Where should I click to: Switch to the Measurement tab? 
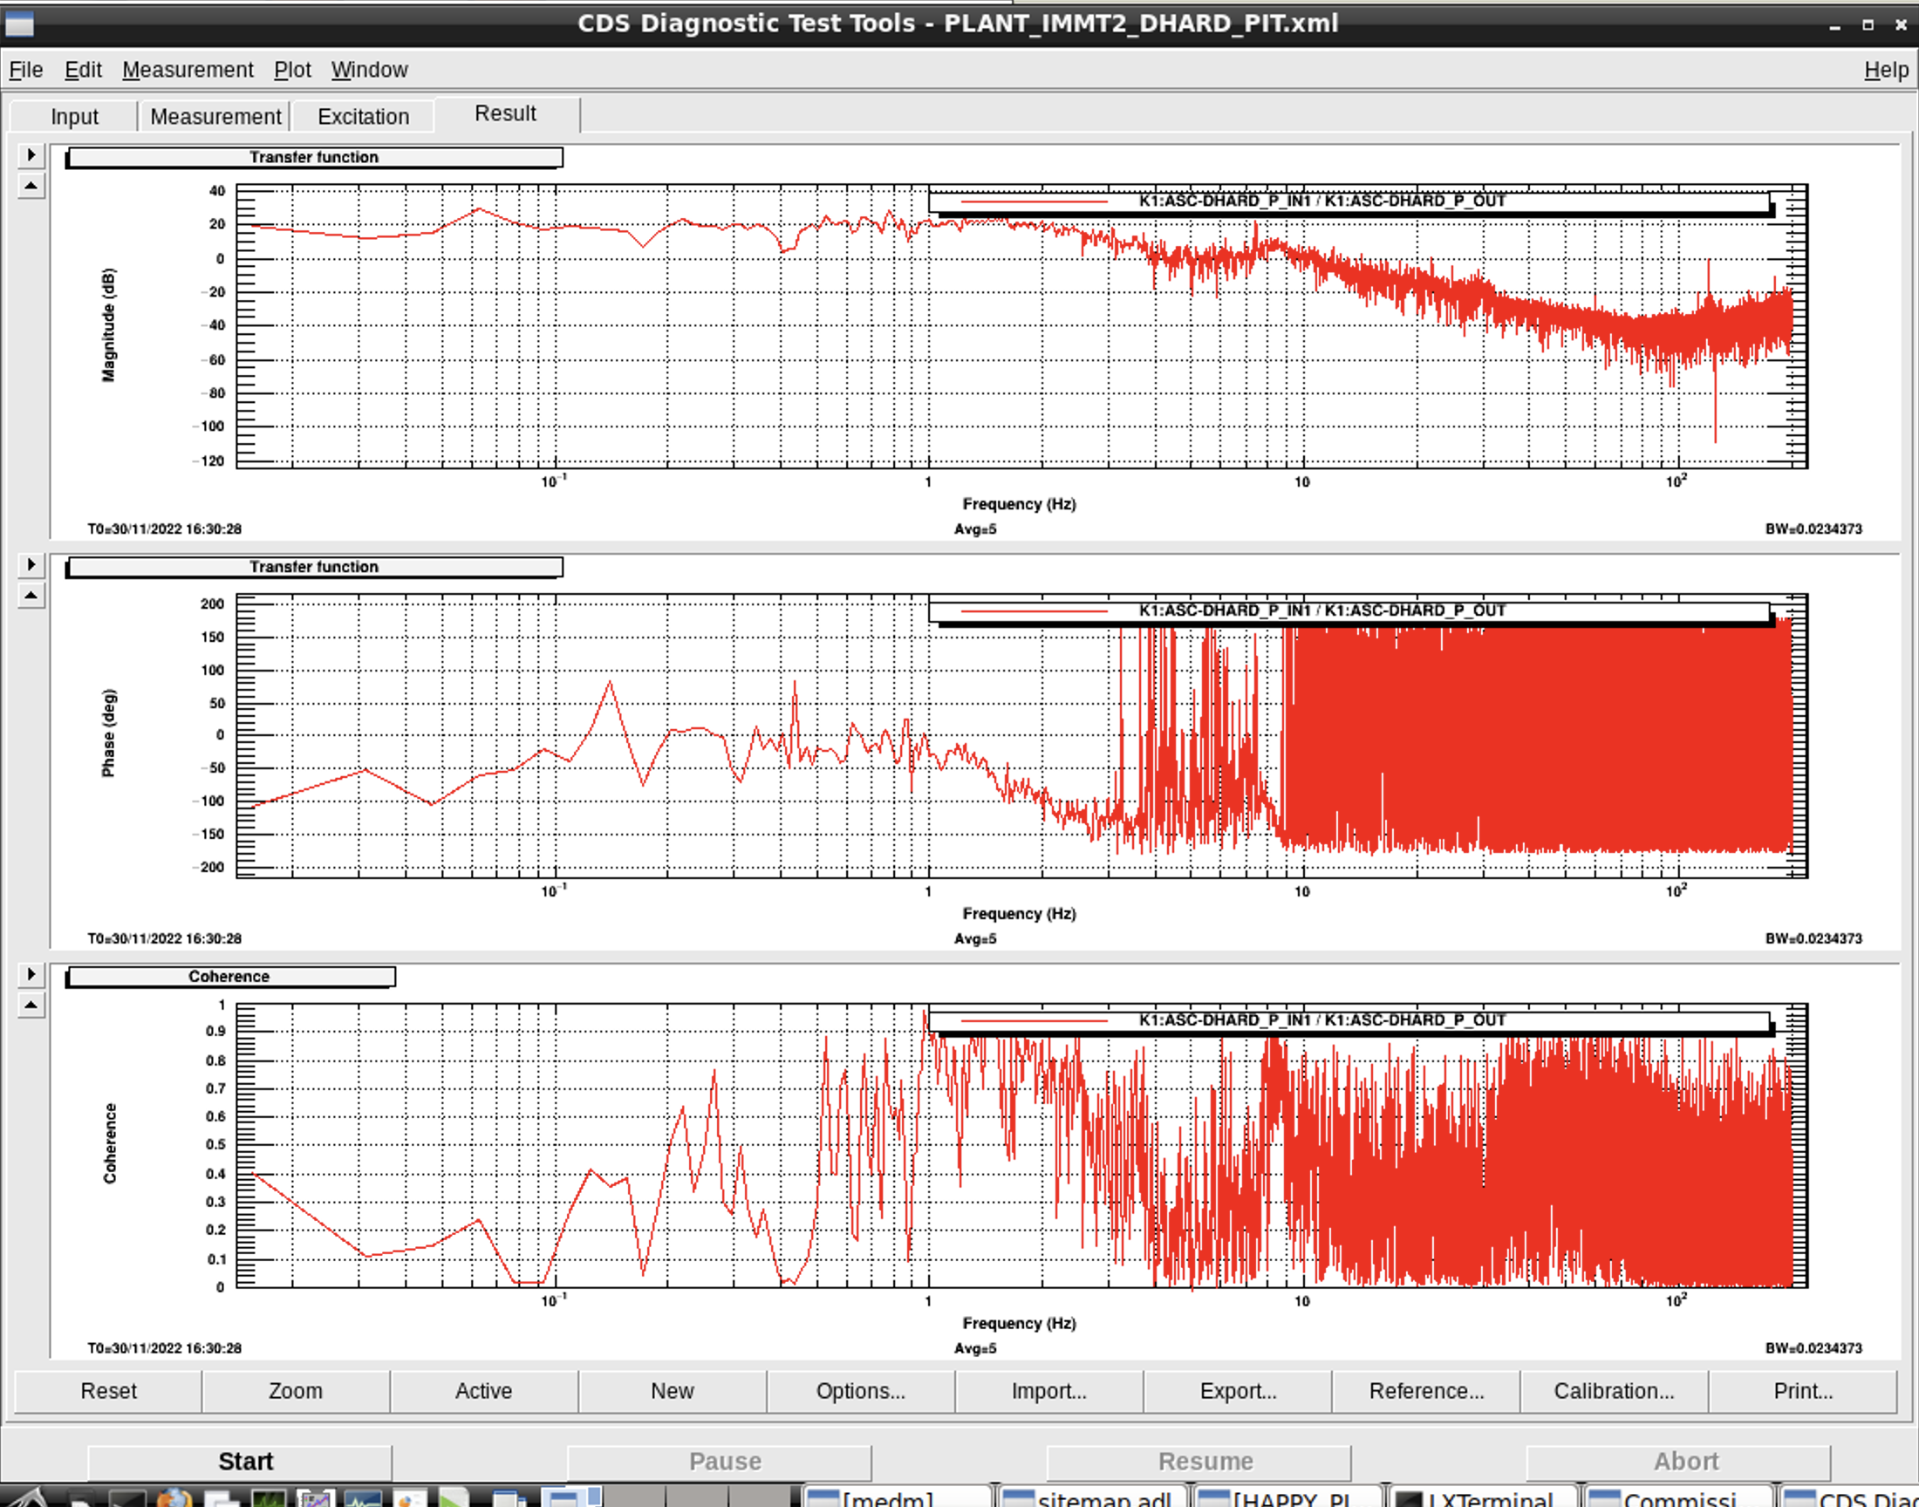click(215, 117)
